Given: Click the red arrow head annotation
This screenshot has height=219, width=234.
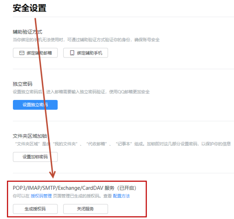Looking at the screenshot, I should tap(52, 174).
